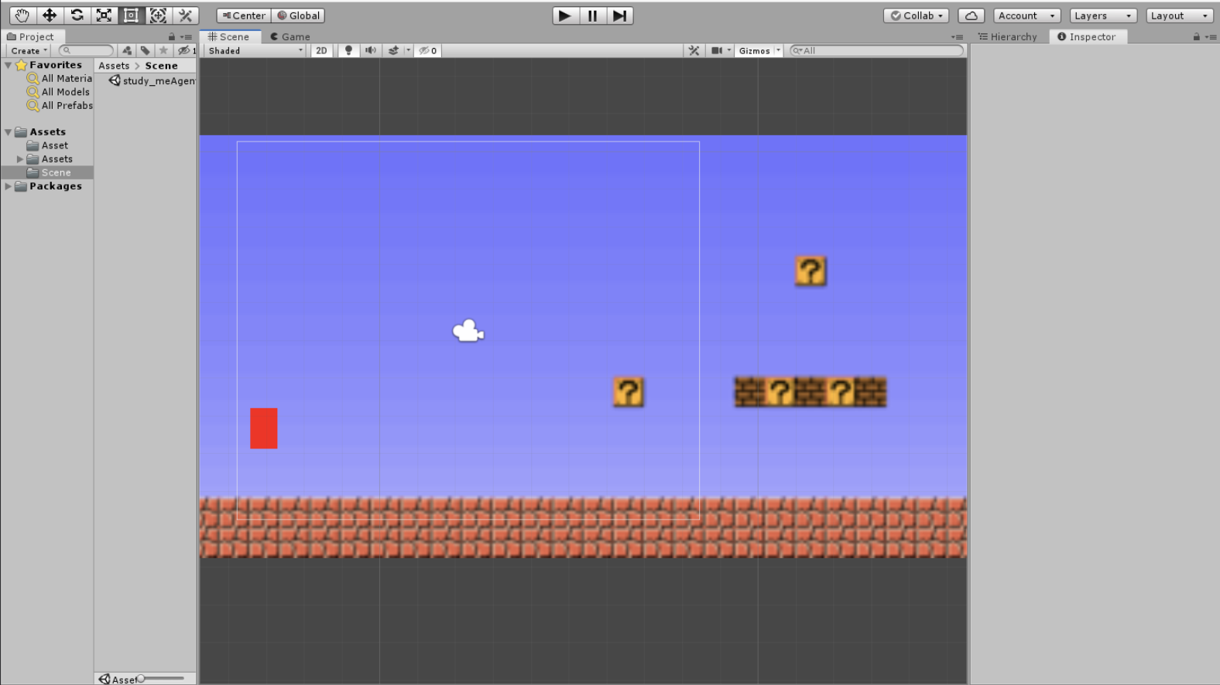1220x685 pixels.
Task: Toggle hidden objects visibility count
Action: pos(428,50)
